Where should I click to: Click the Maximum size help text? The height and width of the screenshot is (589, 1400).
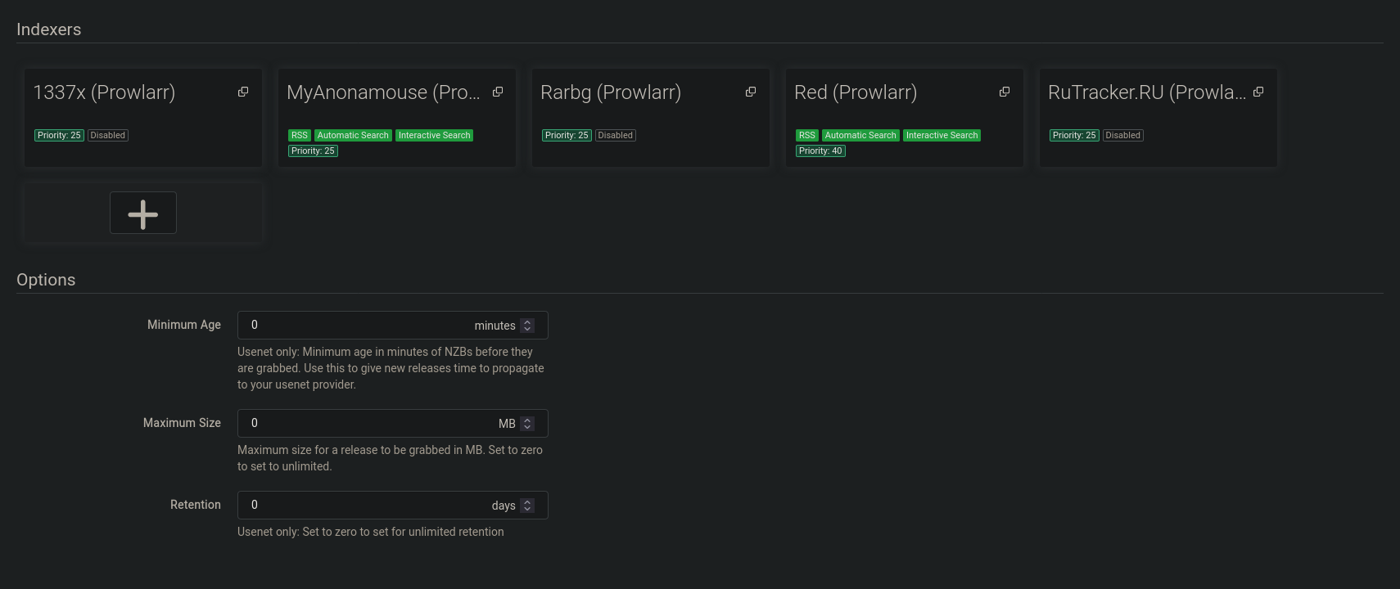(x=391, y=458)
